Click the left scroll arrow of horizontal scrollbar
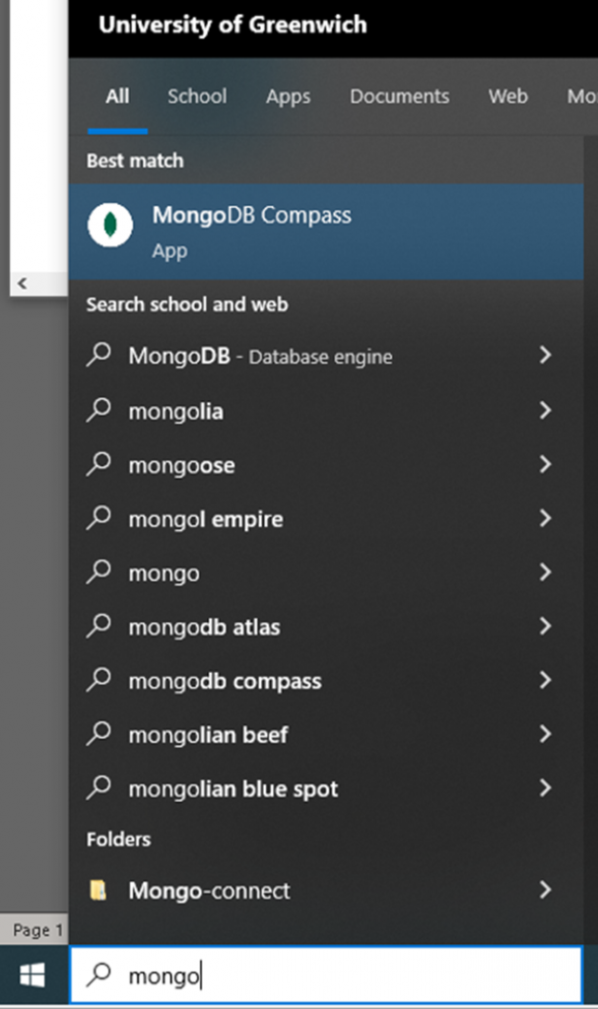598x1009 pixels. point(23,284)
